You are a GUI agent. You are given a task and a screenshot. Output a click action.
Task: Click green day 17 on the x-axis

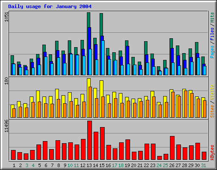[114, 165]
